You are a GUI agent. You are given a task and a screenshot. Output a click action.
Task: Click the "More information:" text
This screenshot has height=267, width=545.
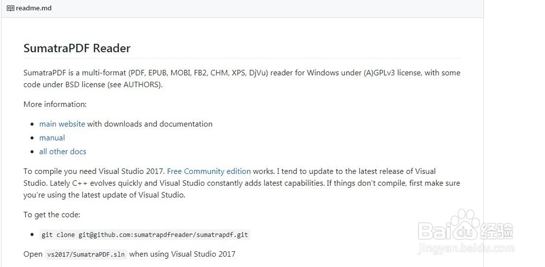[55, 104]
